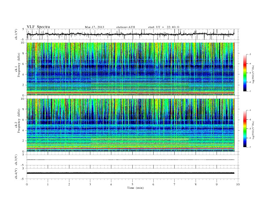The height and width of the screenshot is (207, 268).
Task: Click the ch.1 voltage waveform trace
Action: point(130,34)
